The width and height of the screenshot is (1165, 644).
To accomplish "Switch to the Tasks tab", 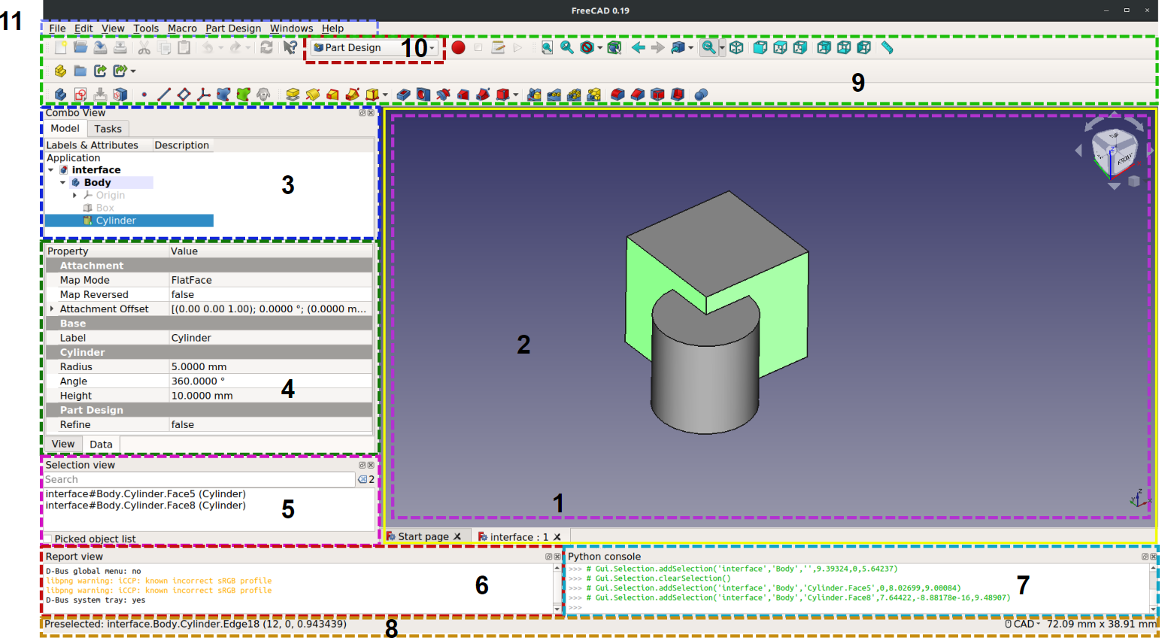I will [108, 129].
